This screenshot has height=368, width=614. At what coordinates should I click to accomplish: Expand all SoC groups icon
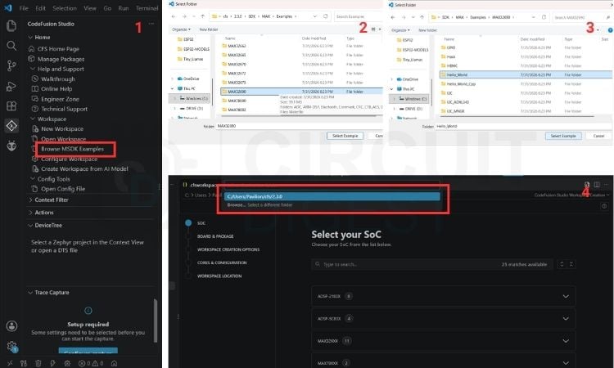click(562, 264)
